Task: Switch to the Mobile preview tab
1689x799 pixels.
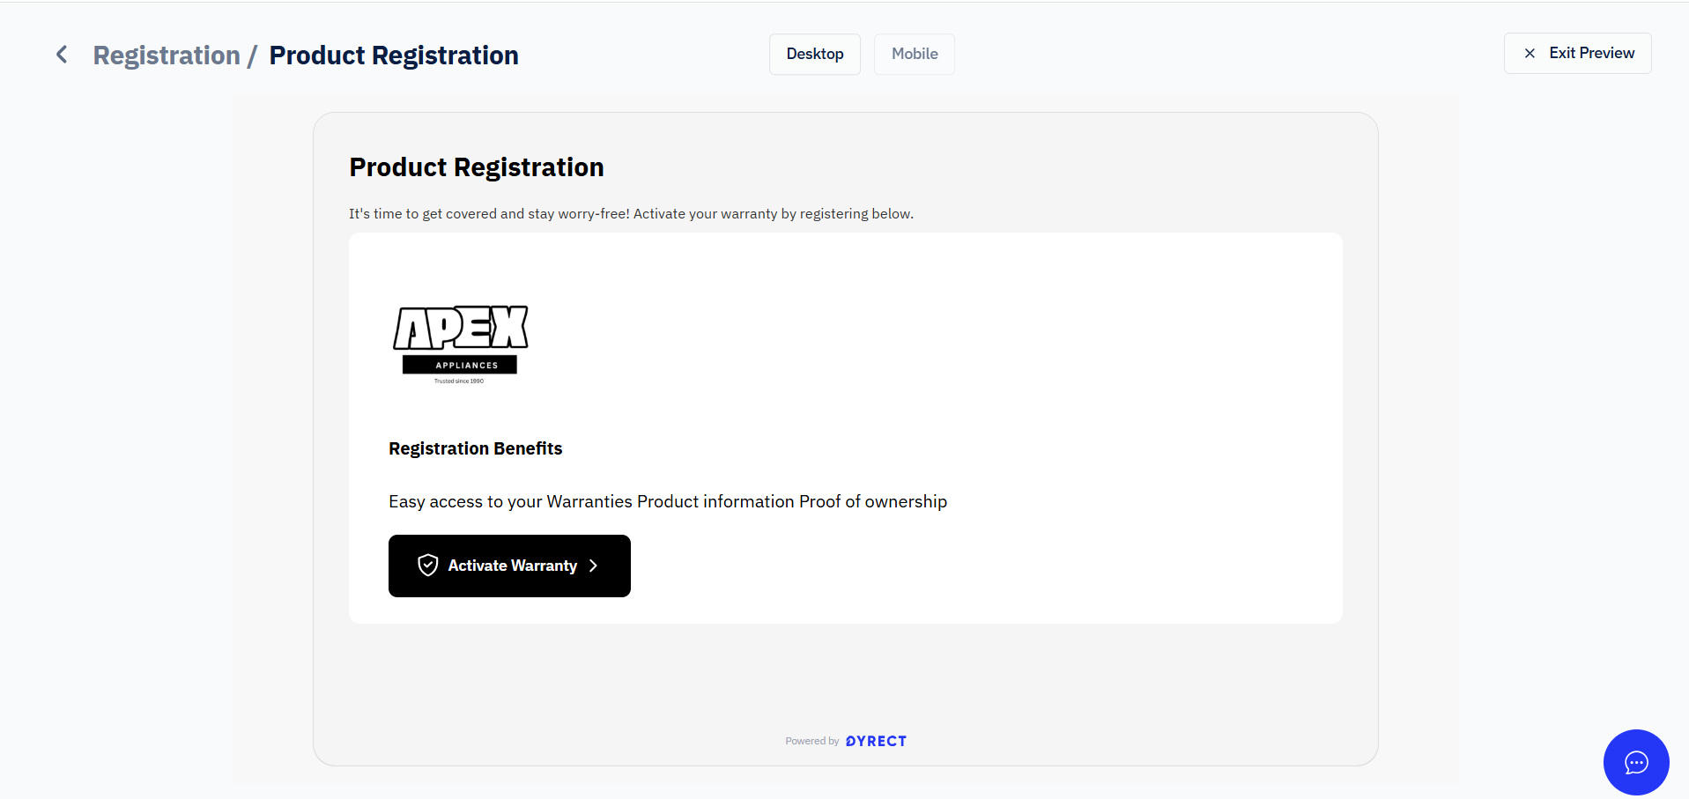Action: 915,54
